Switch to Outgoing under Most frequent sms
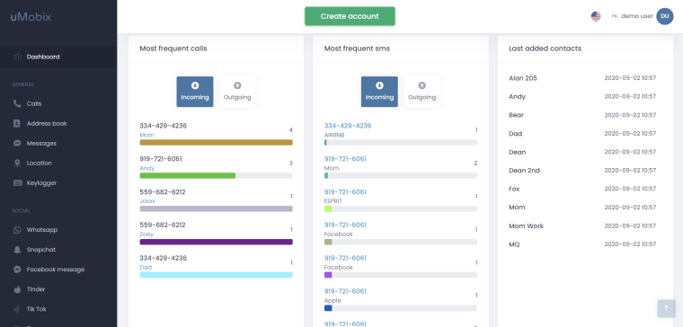This screenshot has width=683, height=327. [422, 92]
